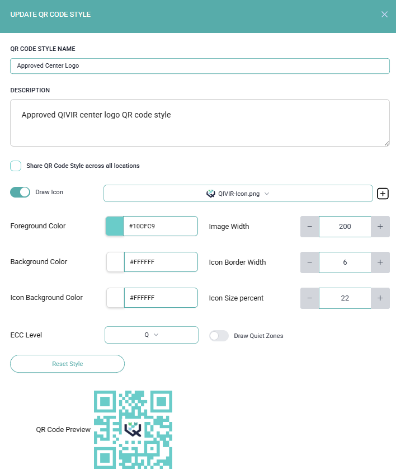The width and height of the screenshot is (396, 474).
Task: Pick a Background Color via its swatch
Action: [x=115, y=262]
